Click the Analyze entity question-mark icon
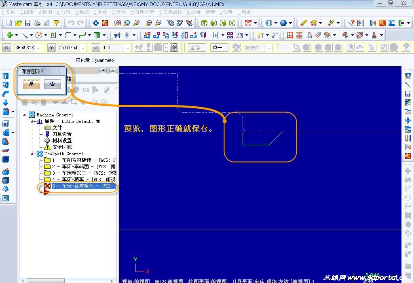 point(351,23)
